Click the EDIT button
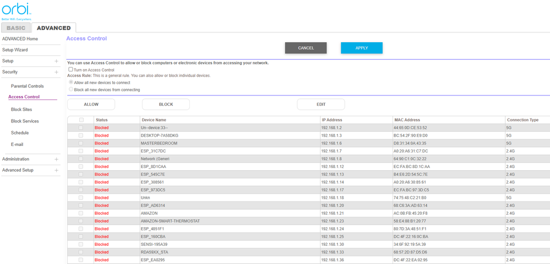Image resolution: width=550 pixels, height=264 pixels. click(x=321, y=104)
